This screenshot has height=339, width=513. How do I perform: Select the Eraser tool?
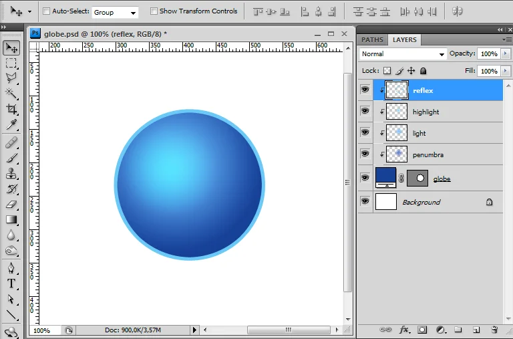[x=11, y=205]
